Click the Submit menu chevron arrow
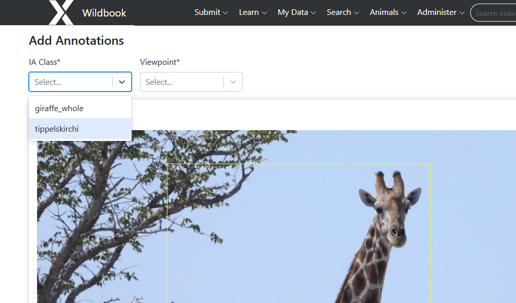516x303 pixels. pos(225,13)
